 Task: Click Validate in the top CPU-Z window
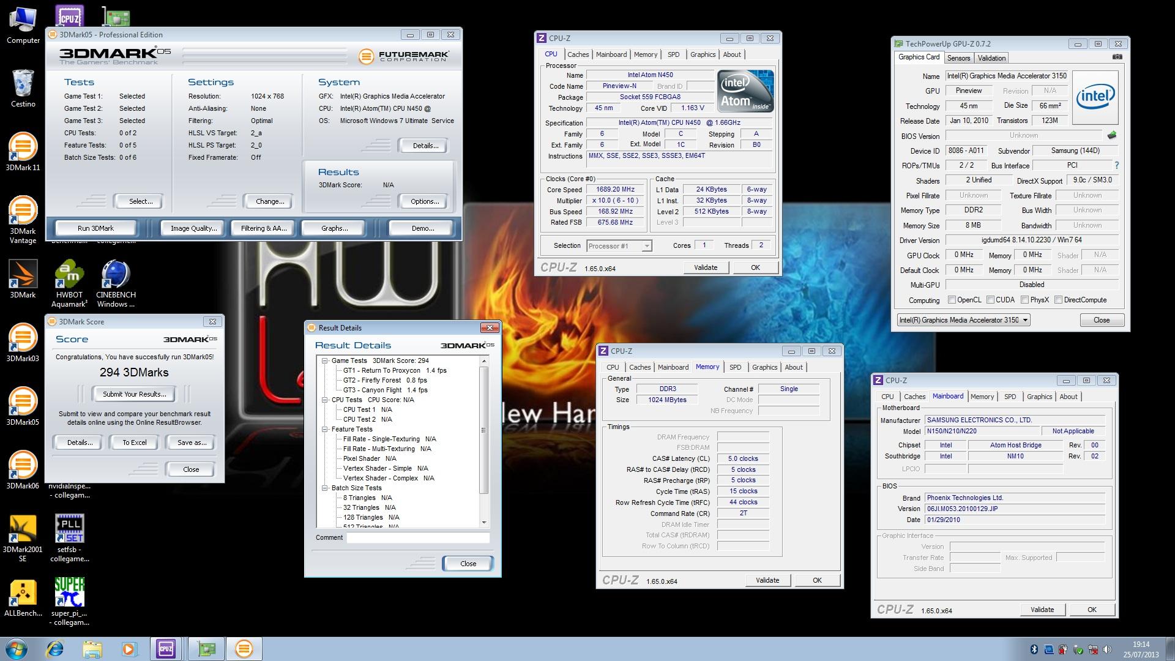pos(705,267)
